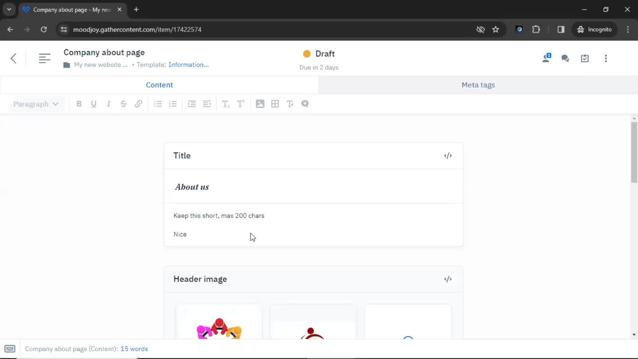Select the Content tab
638x359 pixels.
159,85
